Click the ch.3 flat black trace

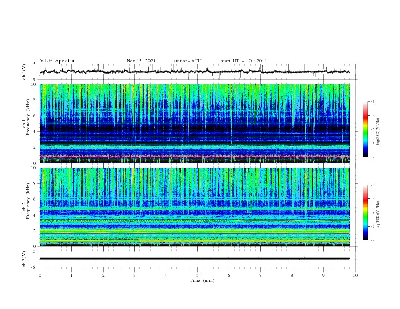pos(195,259)
